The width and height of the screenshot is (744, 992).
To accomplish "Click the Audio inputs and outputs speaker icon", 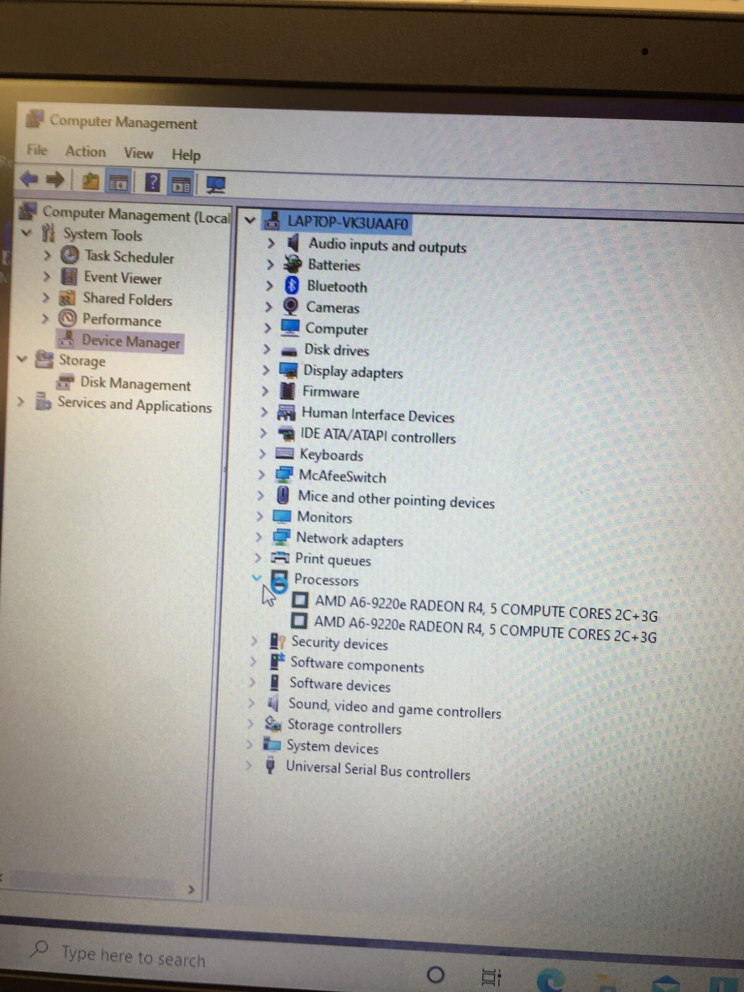I will (x=293, y=243).
